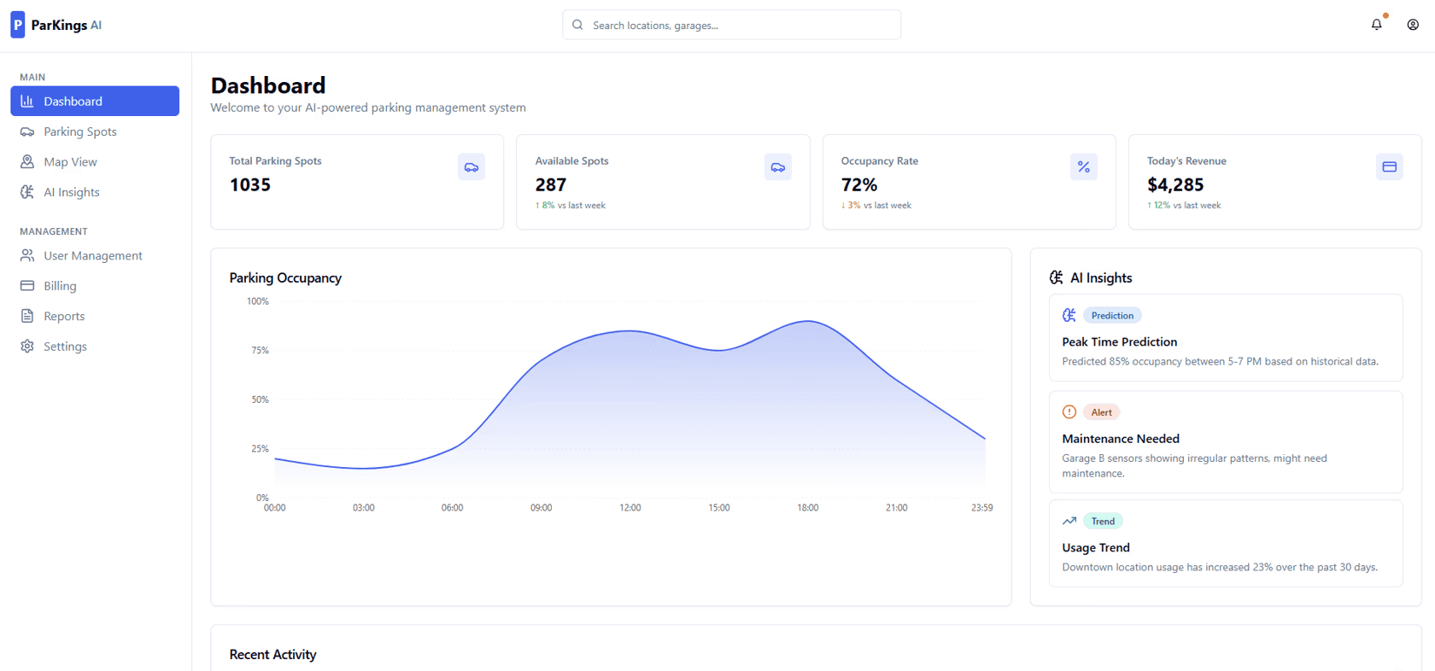Screen dimensions: 1435x671
Task: Click the 12% vs last week text
Action: point(1184,205)
